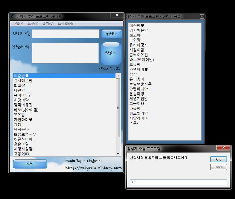Select 가연마미♥ in the main list
Image resolution: width=235 pixels, height=199 pixels.
64,120
